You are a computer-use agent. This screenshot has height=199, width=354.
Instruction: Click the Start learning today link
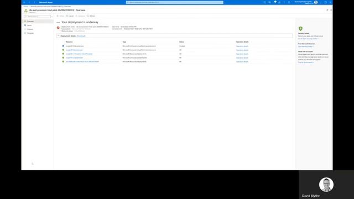click(306, 46)
